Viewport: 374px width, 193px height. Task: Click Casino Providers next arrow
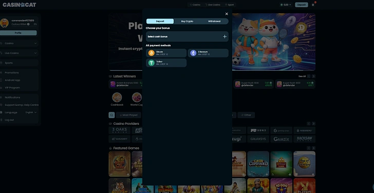point(313,123)
